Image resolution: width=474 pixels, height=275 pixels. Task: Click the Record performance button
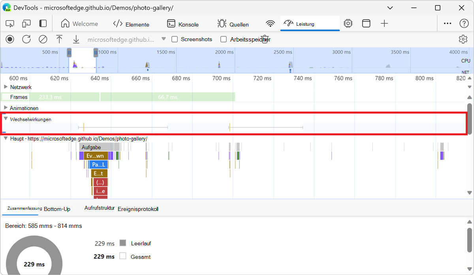pos(10,39)
